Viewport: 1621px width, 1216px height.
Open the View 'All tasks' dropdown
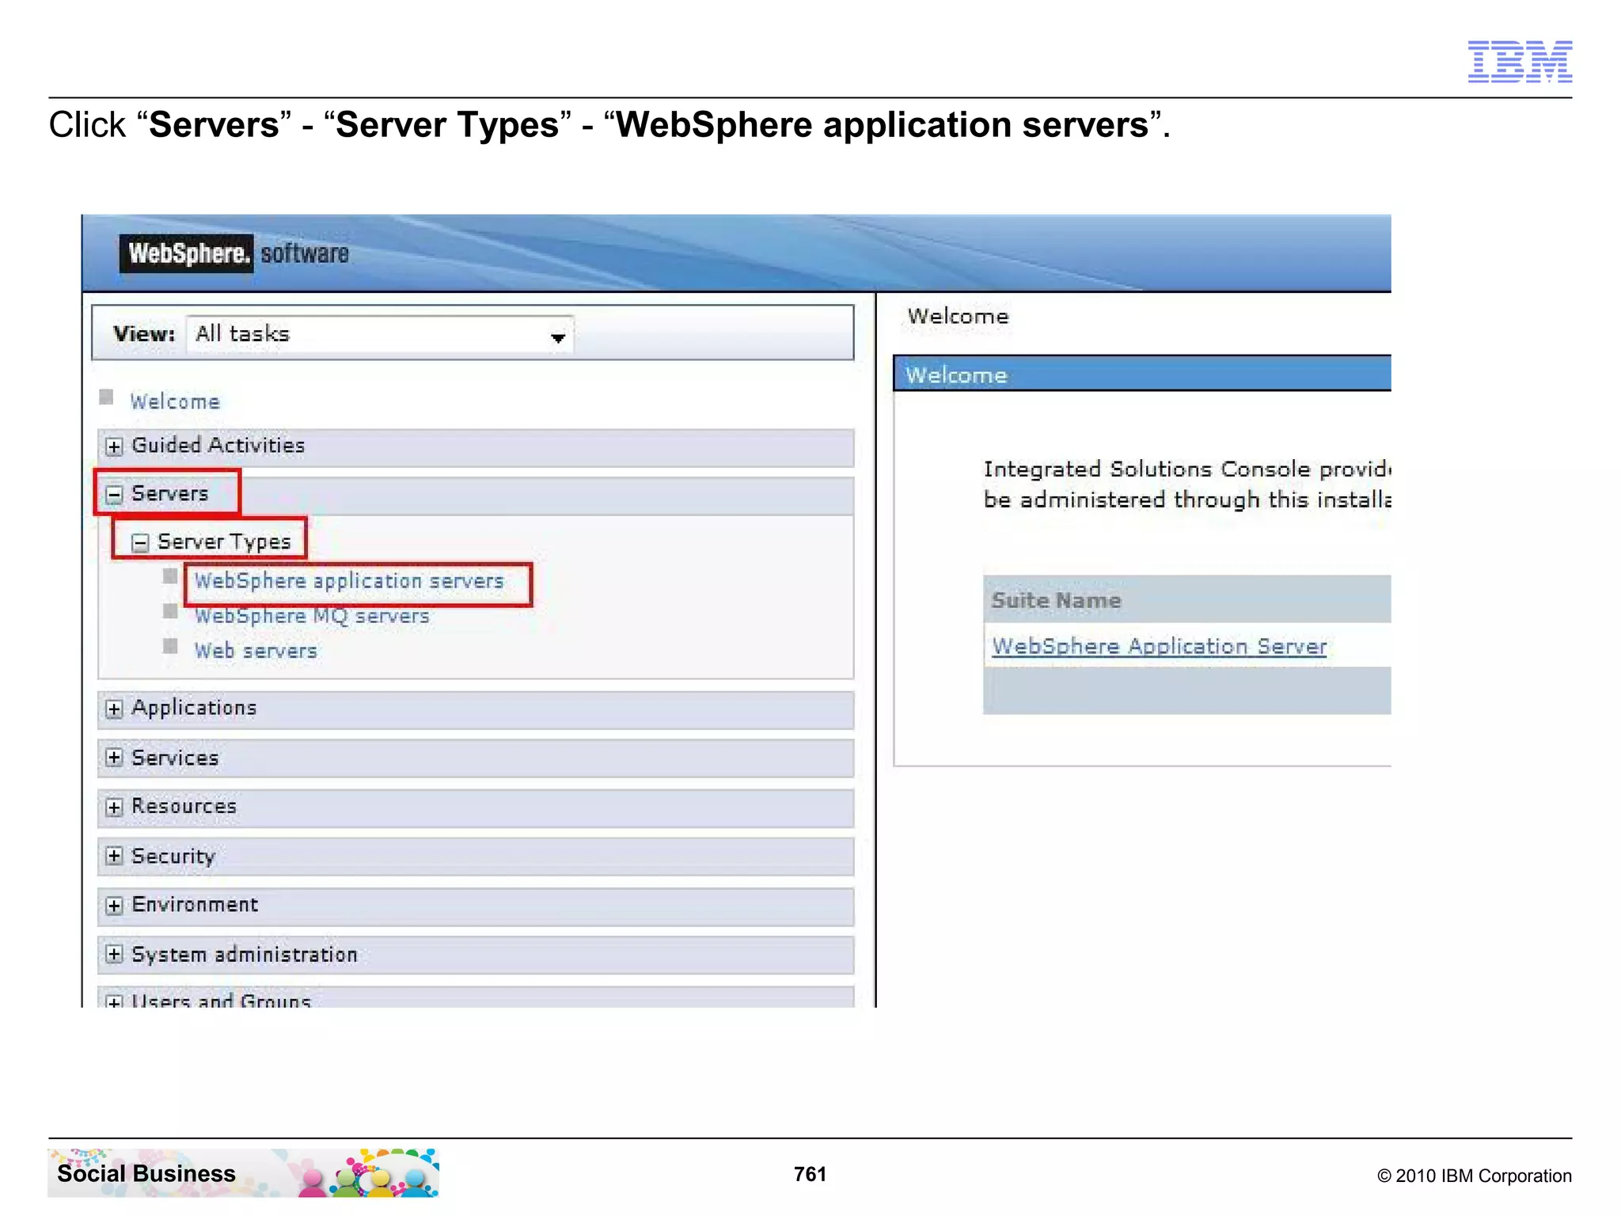coord(380,334)
